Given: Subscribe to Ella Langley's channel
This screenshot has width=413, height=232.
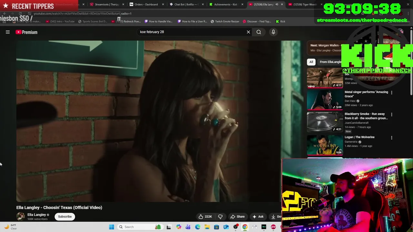Looking at the screenshot, I should (65, 217).
